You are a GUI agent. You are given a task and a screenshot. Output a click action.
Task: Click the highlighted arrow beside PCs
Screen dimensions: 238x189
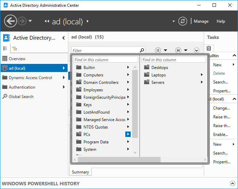click(128, 134)
